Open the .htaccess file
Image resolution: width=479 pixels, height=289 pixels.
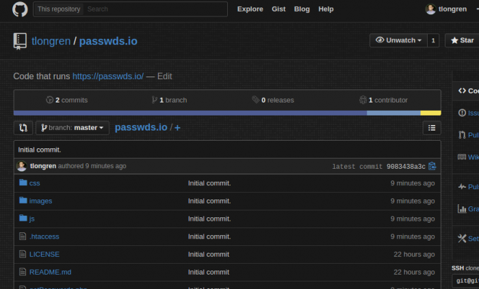(44, 236)
